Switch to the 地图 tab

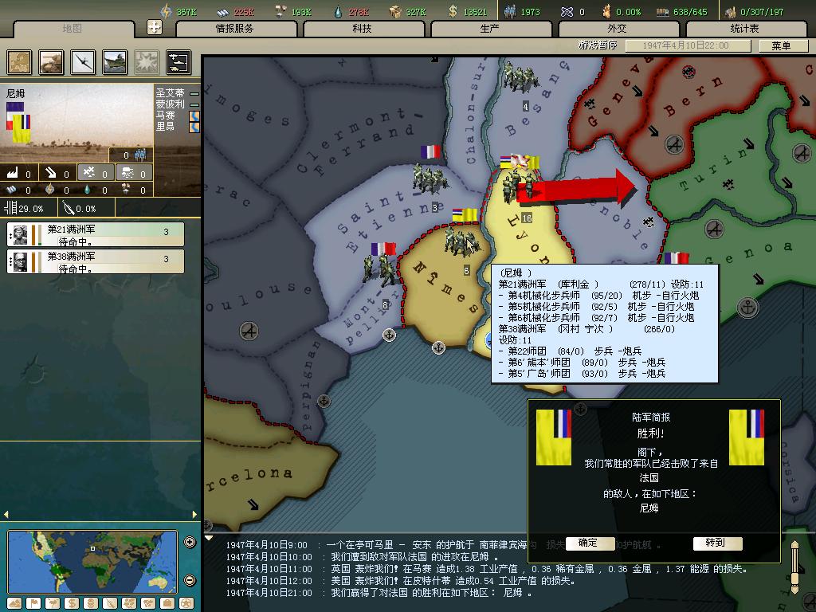coord(73,29)
